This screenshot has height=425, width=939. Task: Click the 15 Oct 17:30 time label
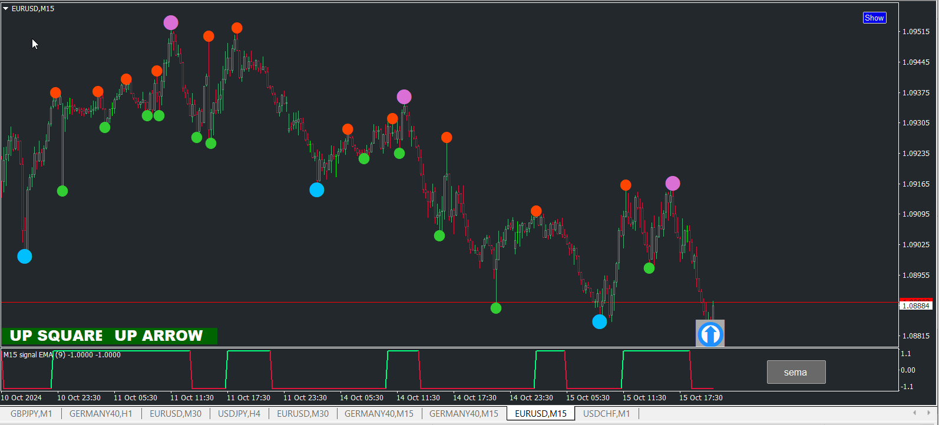(x=701, y=398)
